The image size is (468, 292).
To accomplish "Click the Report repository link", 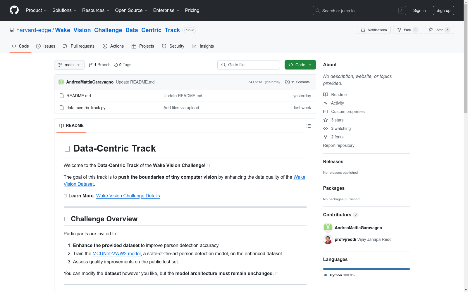I will (x=339, y=145).
